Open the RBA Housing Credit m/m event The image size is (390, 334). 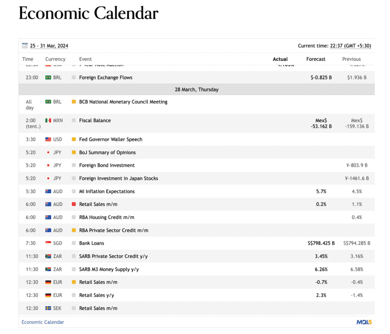(106, 217)
